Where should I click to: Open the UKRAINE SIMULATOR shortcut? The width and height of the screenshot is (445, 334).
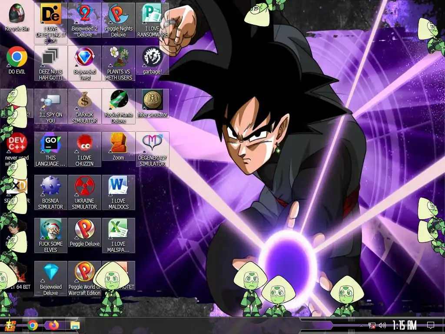(x=85, y=192)
